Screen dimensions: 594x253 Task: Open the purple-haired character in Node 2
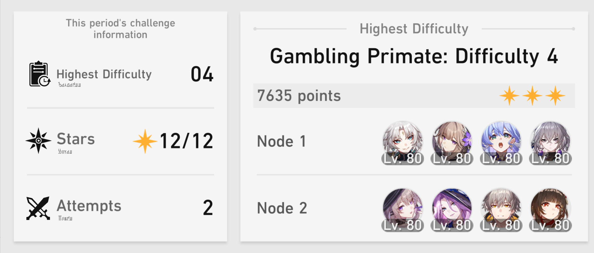pos(452,210)
